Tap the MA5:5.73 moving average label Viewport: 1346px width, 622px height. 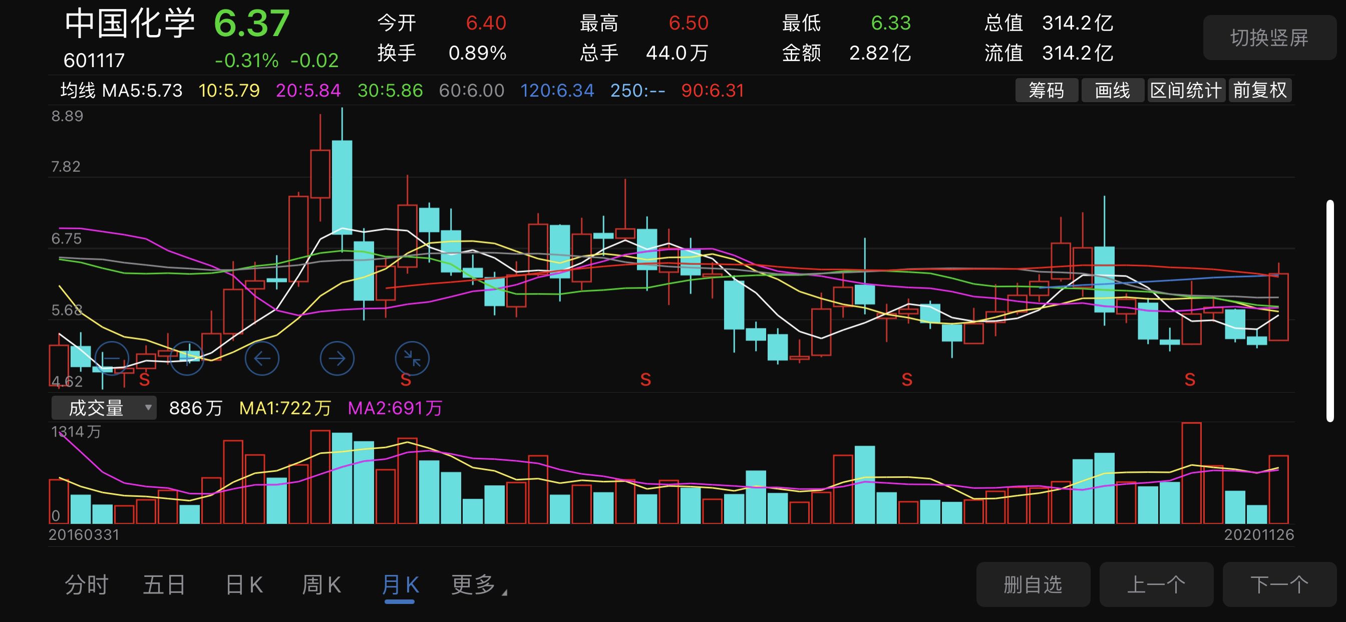pos(142,91)
